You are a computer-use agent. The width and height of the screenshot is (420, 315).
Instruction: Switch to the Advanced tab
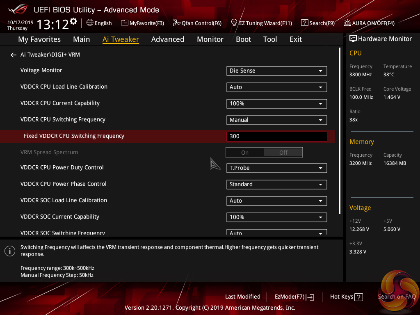[x=167, y=39]
